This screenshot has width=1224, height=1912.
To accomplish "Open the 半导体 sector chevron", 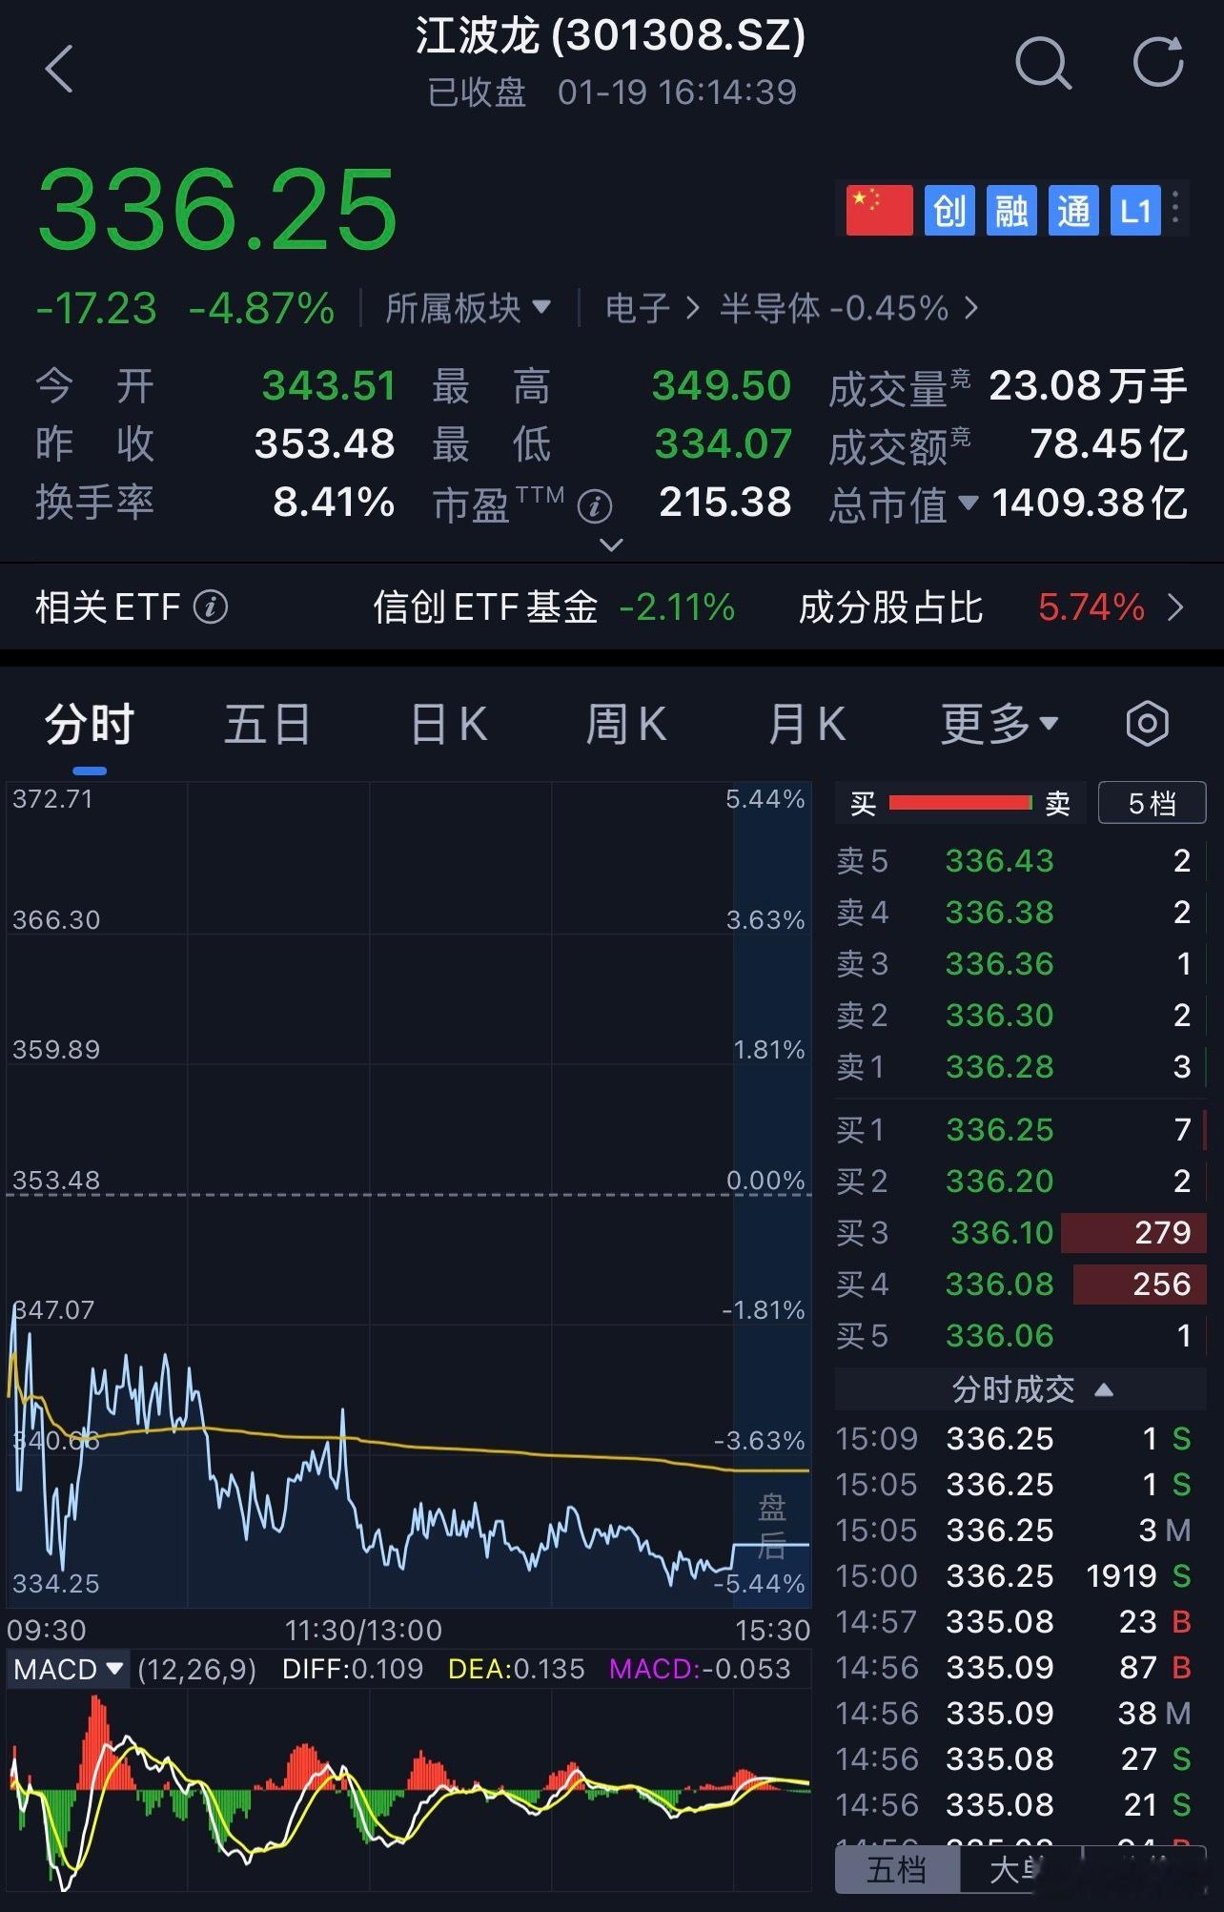I will tap(970, 308).
